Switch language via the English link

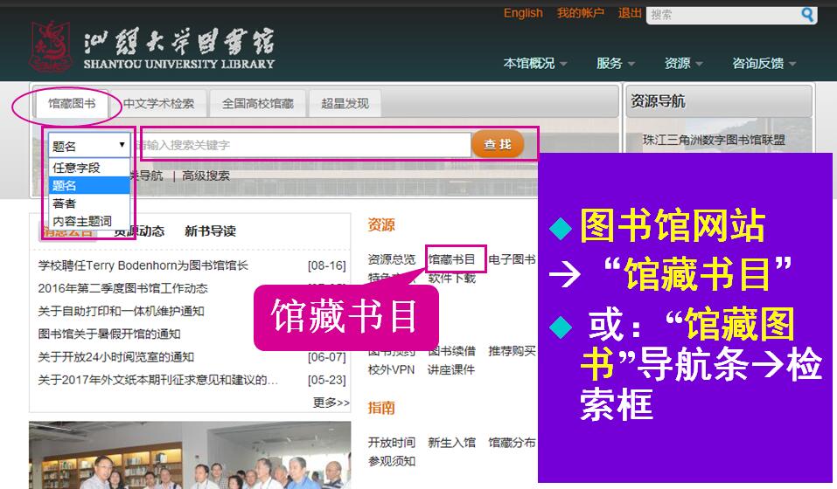523,13
